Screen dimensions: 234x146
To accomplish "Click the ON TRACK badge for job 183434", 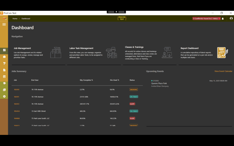I will point(134,111).
